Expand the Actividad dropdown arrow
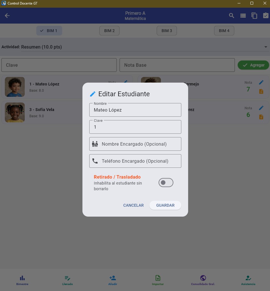 pos(266,47)
